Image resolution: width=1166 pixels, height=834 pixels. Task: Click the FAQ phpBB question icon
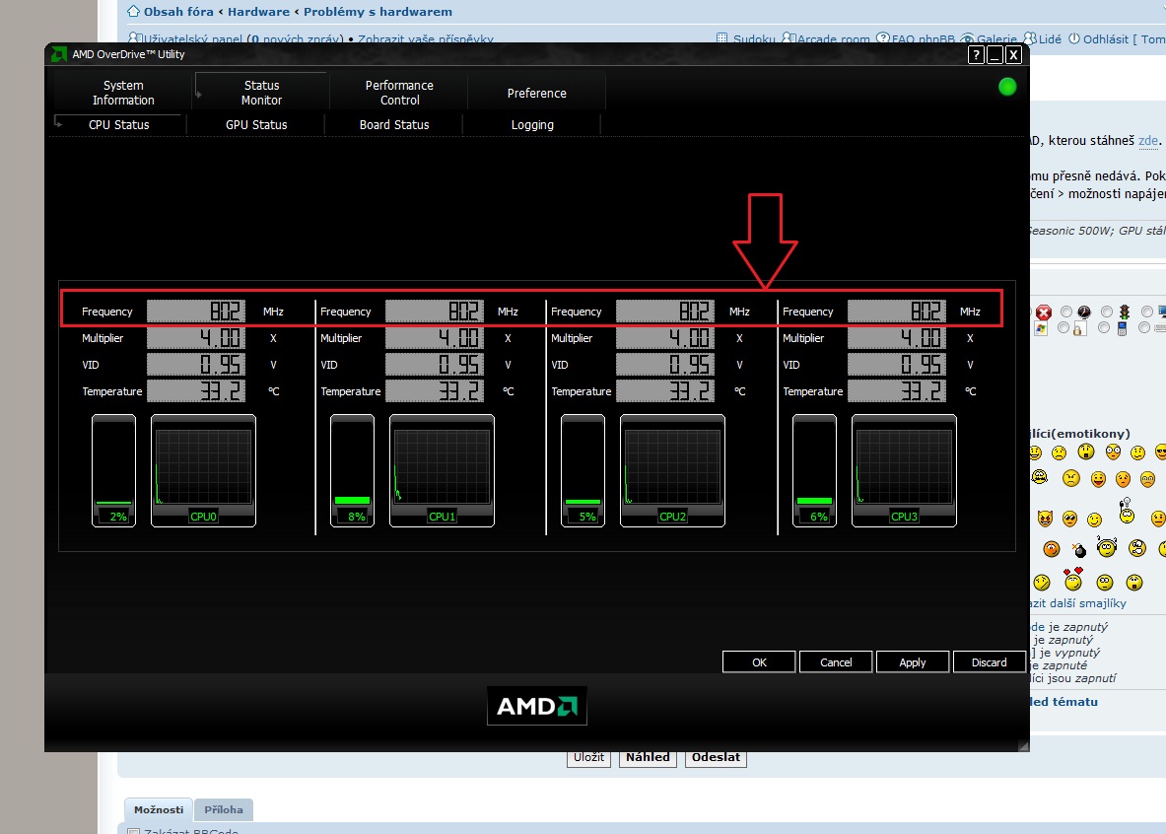883,38
